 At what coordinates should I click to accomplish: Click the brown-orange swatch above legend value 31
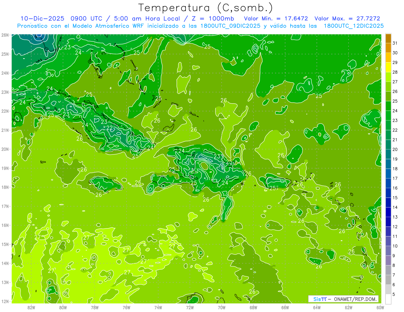[388, 38]
